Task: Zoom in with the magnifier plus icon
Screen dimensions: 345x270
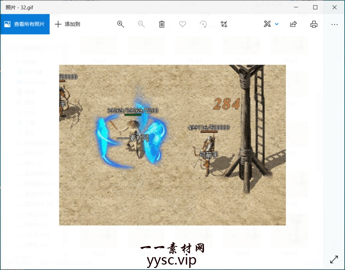Action: 120,24
